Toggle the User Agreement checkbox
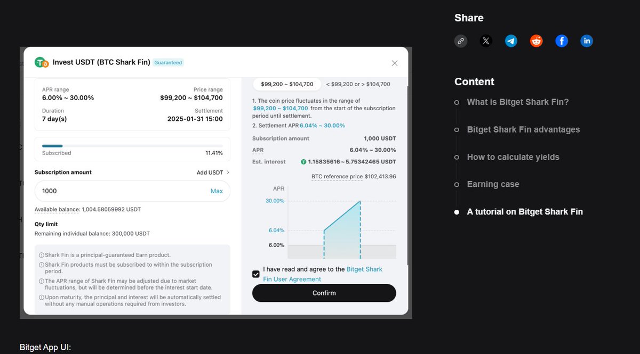640x354 pixels. click(256, 274)
